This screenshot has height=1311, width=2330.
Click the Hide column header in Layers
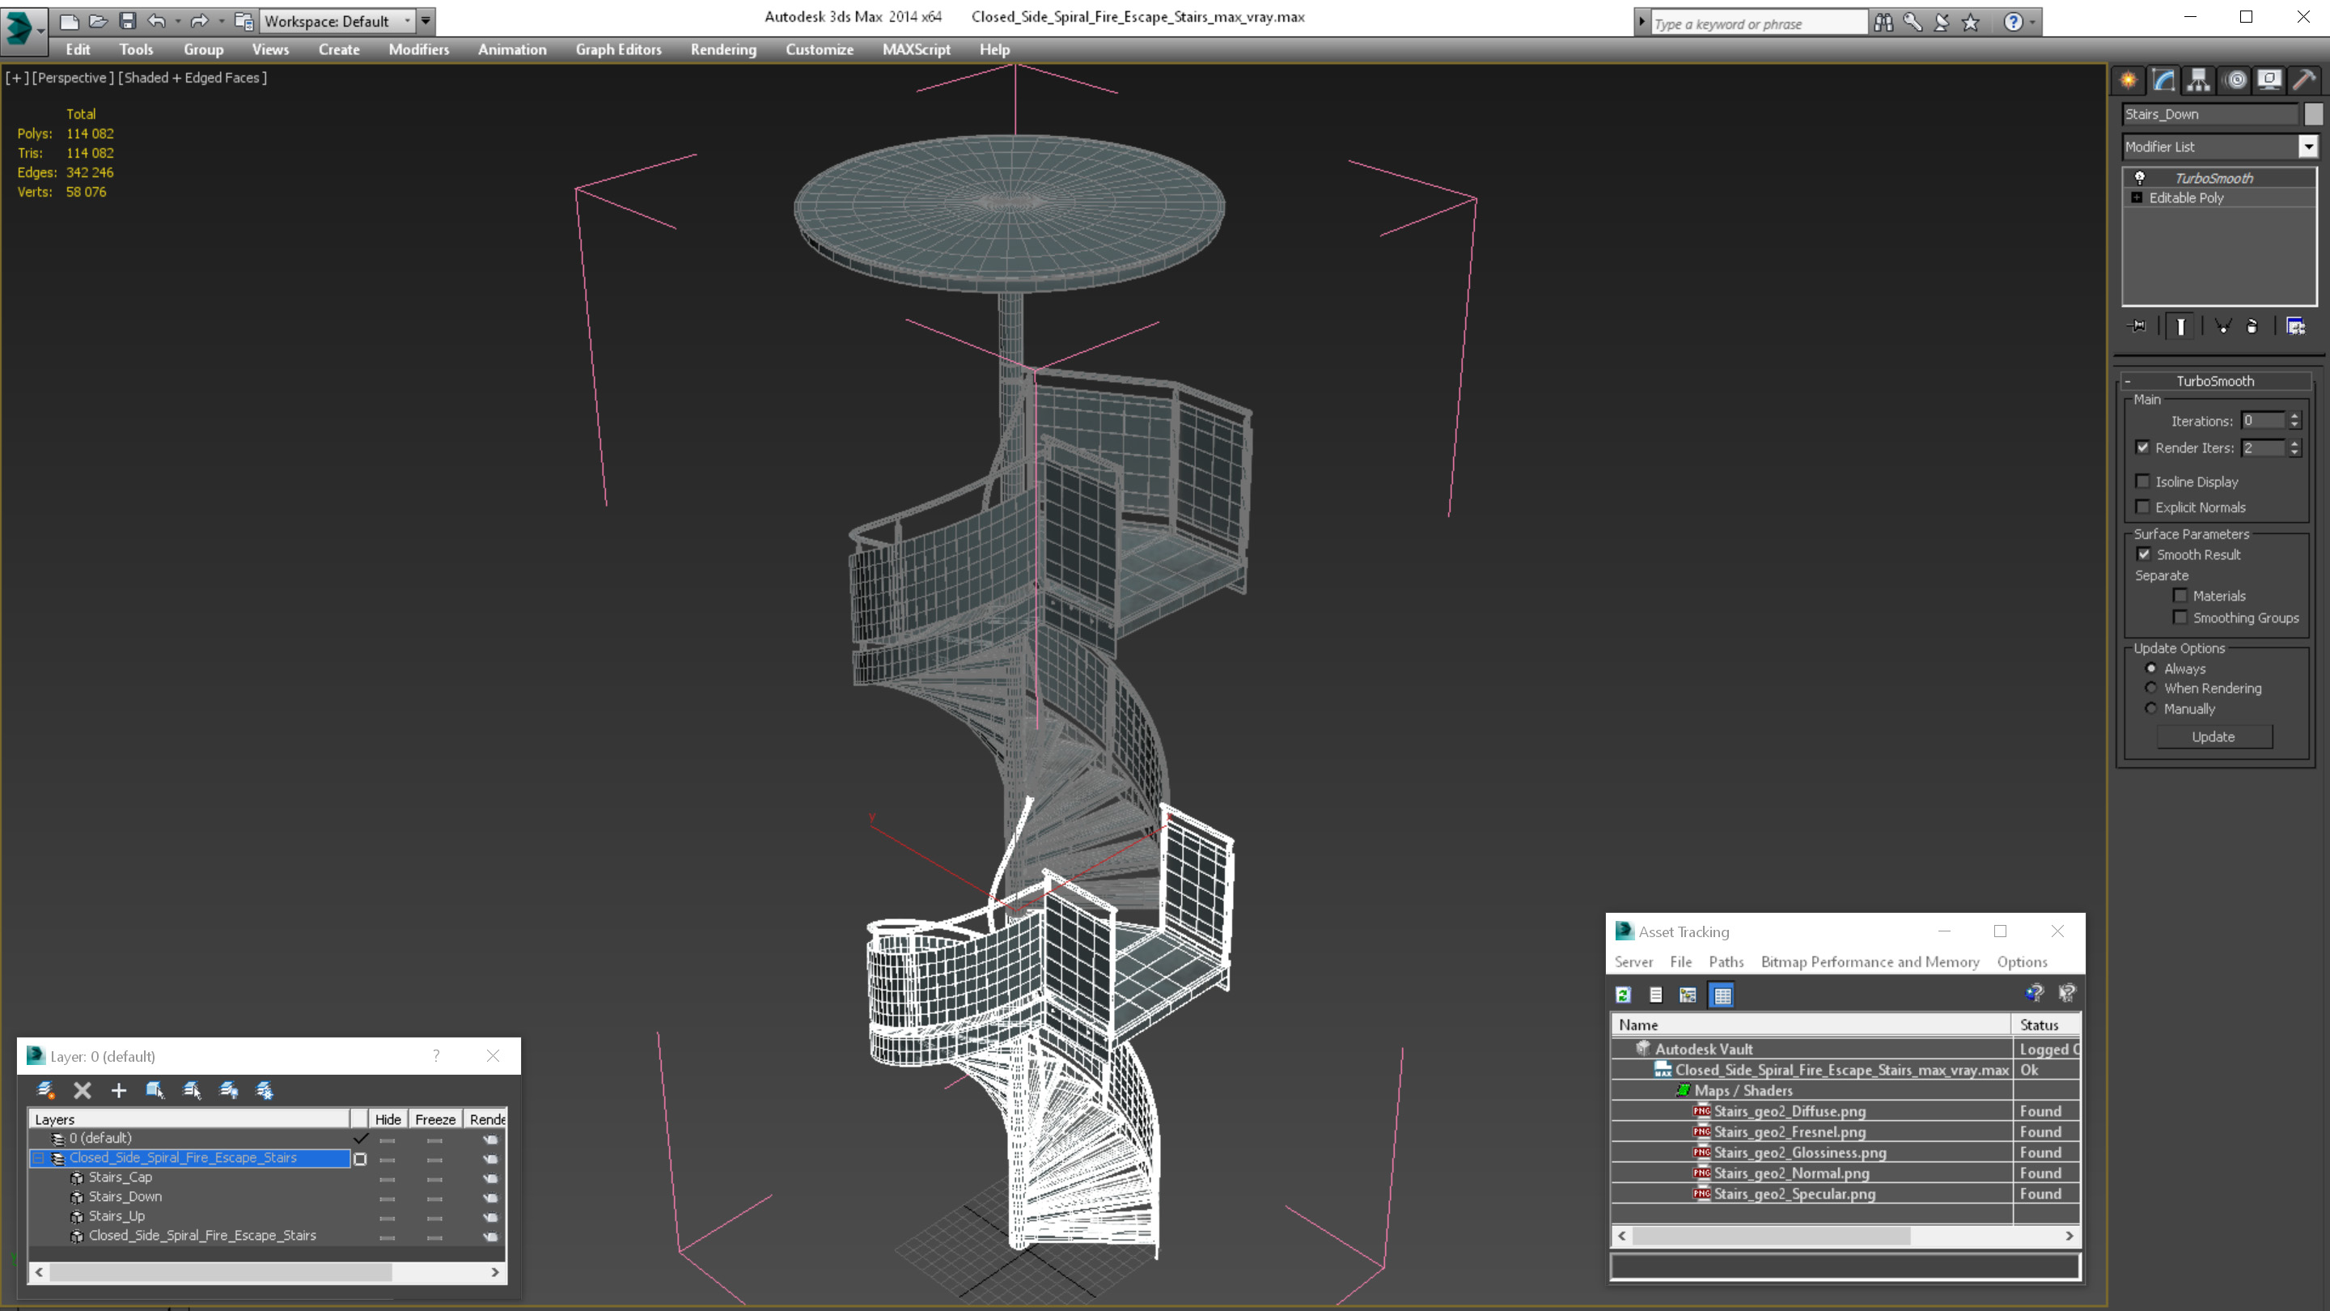click(388, 1119)
